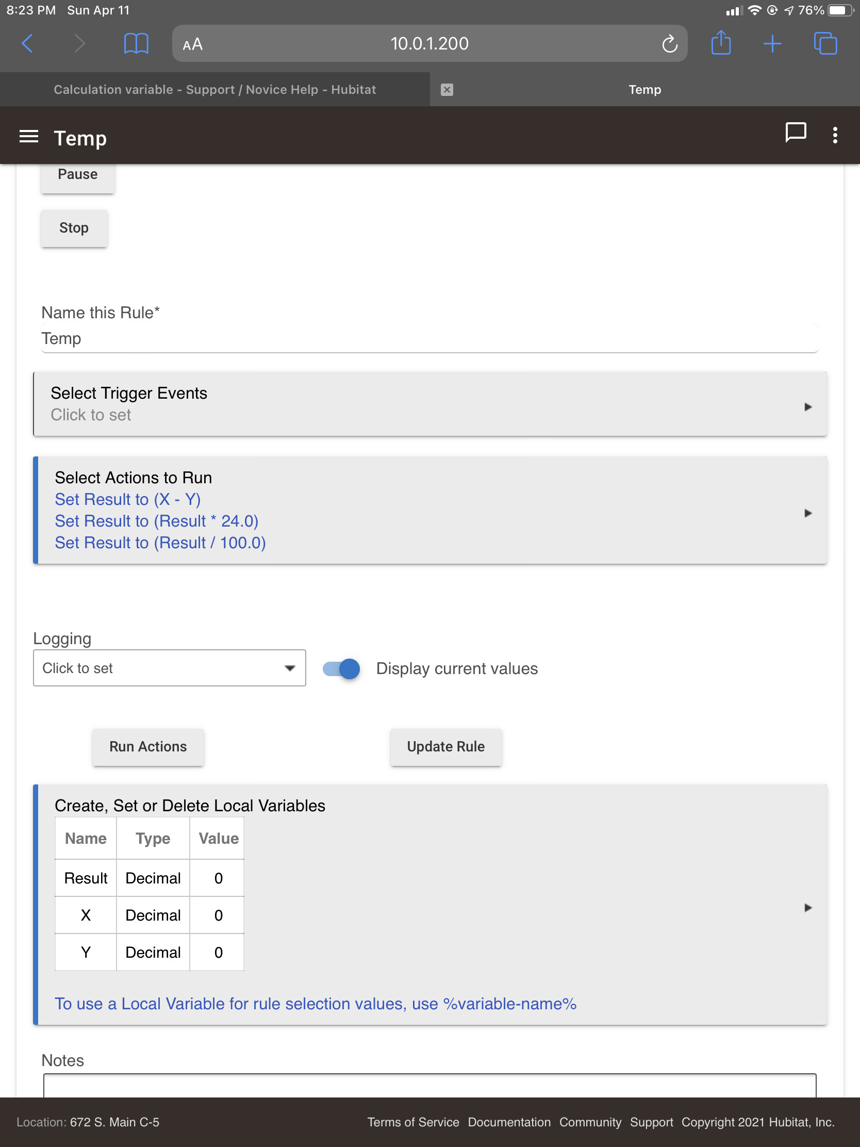The height and width of the screenshot is (1147, 860).
Task: Edit the Name this Rule field
Action: coord(429,339)
